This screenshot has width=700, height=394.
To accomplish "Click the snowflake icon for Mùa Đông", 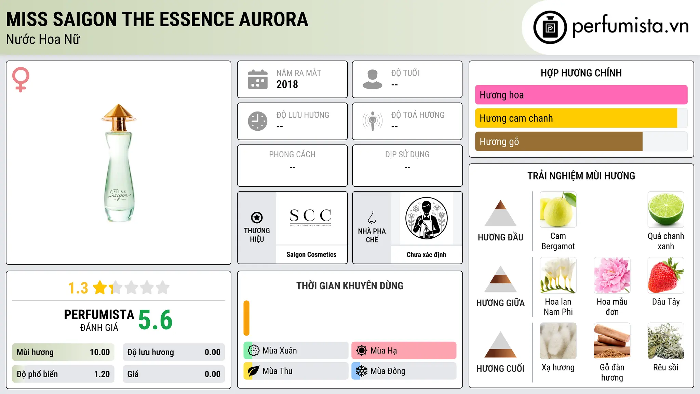I will 361,371.
